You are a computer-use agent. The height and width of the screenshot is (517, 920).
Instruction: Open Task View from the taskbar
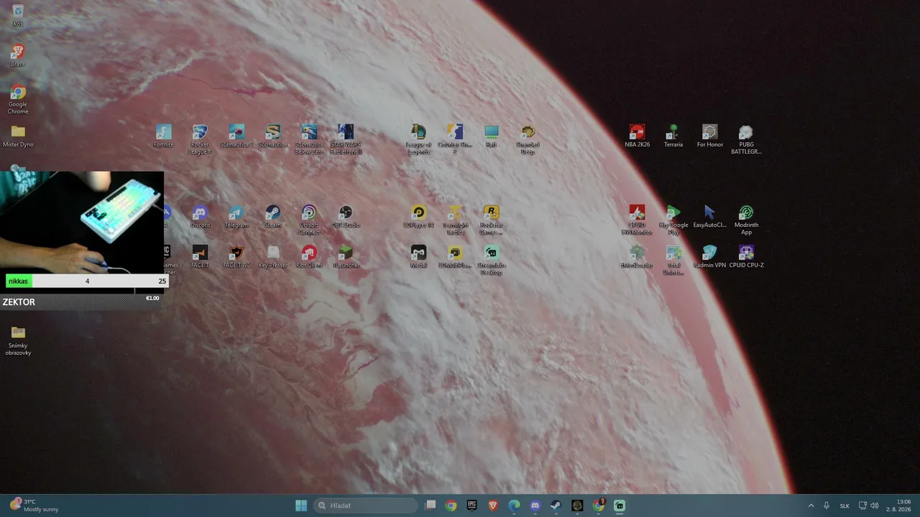coord(431,506)
